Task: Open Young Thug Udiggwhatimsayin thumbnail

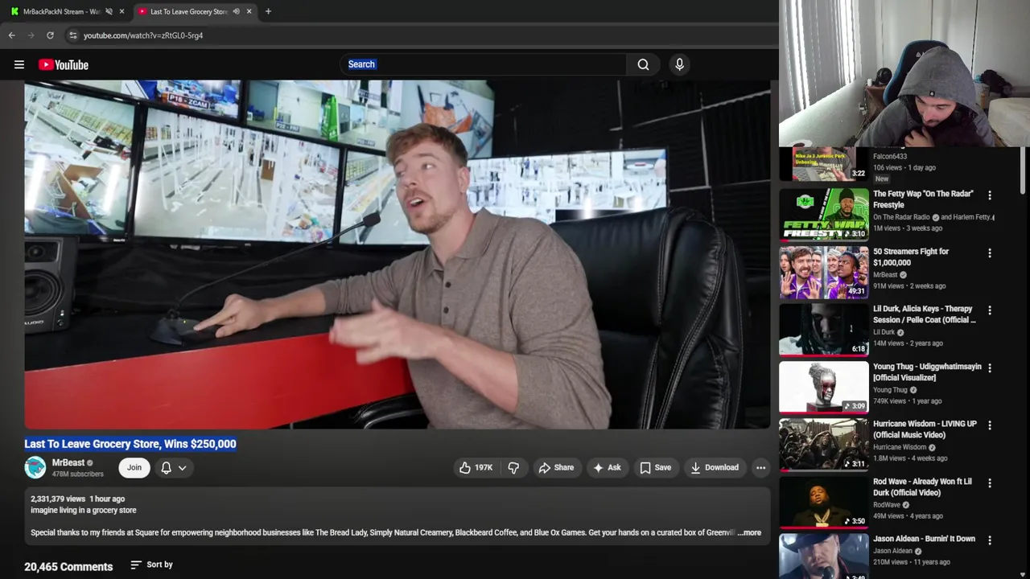Action: point(824,387)
